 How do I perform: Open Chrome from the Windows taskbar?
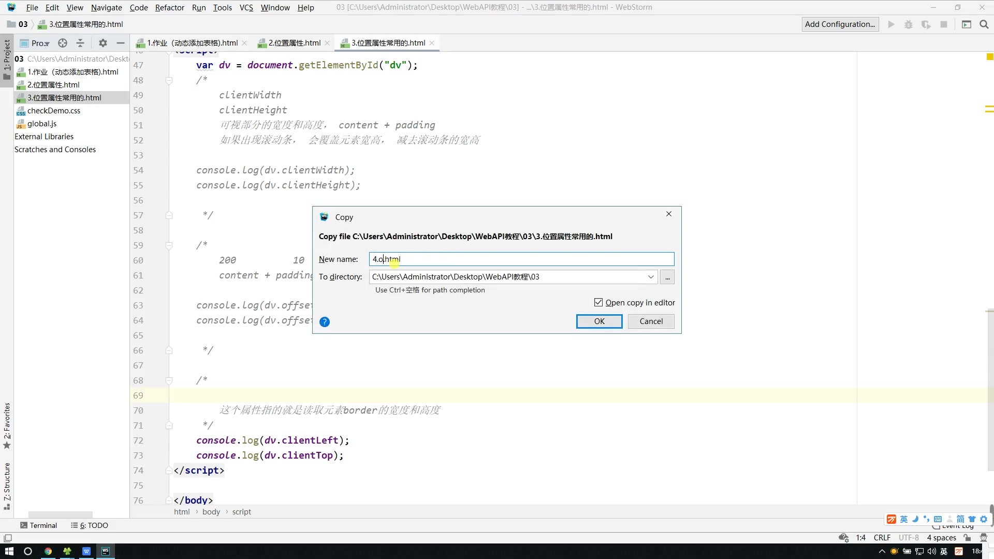click(48, 551)
